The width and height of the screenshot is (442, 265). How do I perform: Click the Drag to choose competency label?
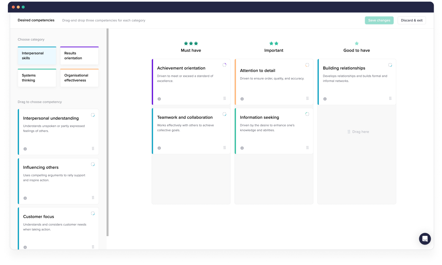tap(40, 102)
